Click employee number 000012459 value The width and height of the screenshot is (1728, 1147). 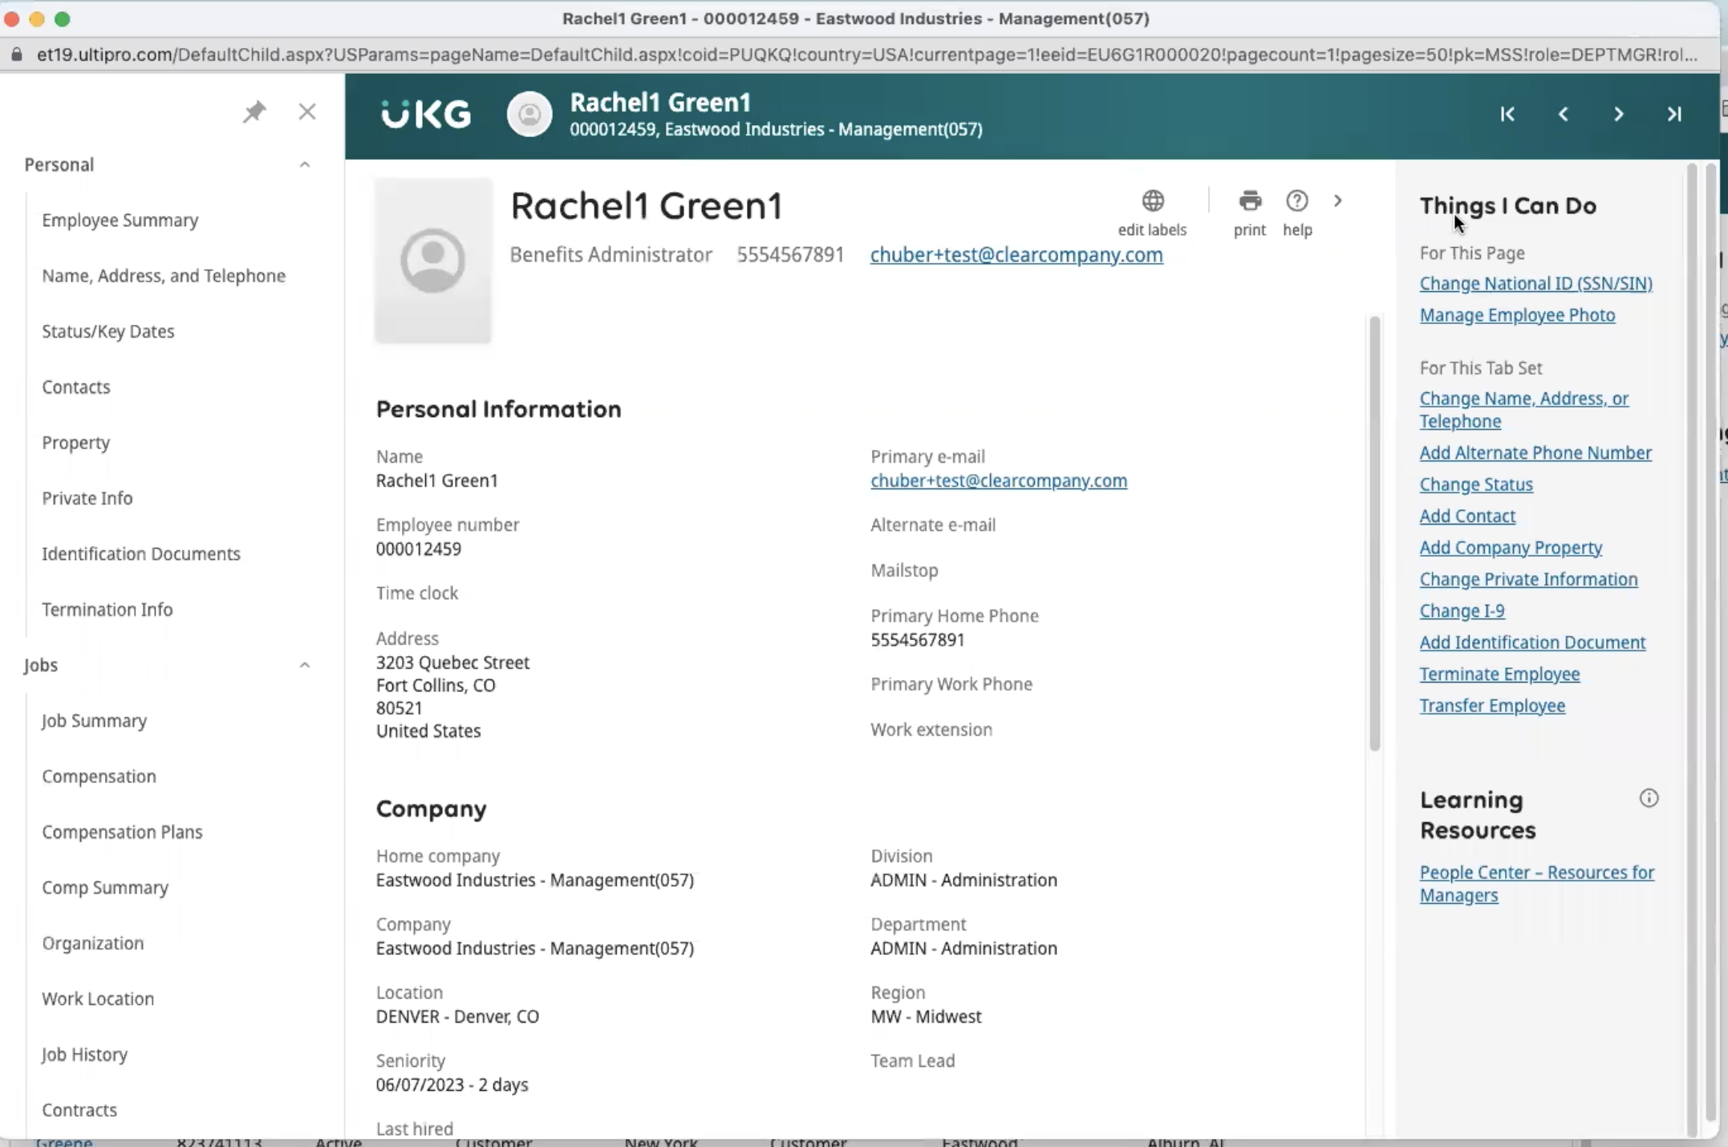pos(419,549)
